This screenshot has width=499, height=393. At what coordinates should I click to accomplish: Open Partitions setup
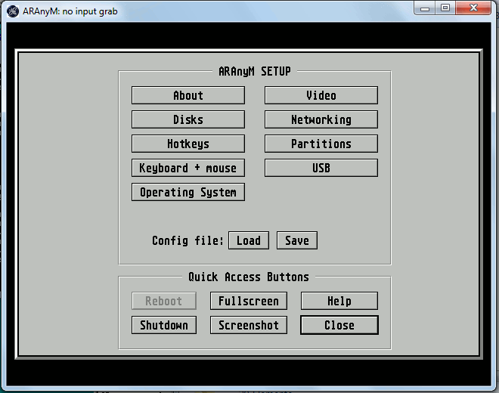[x=321, y=144]
